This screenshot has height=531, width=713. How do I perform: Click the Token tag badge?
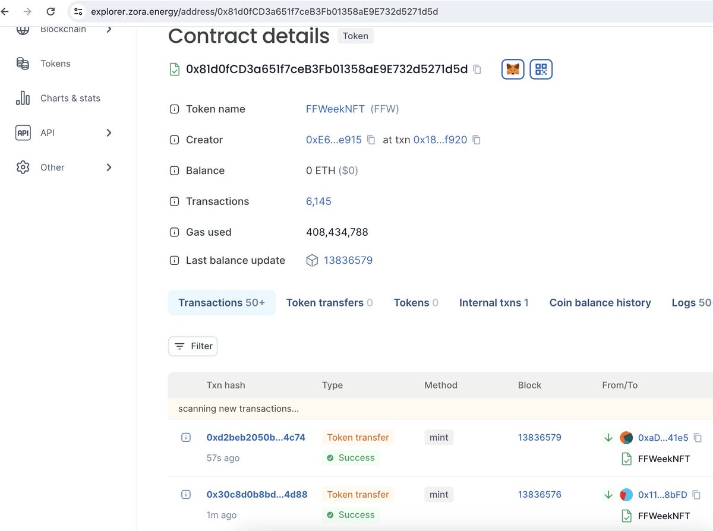click(x=355, y=36)
